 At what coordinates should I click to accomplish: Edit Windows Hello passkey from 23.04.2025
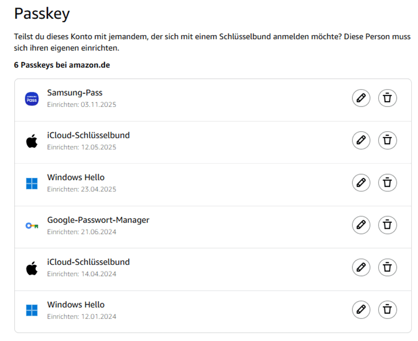tap(361, 183)
